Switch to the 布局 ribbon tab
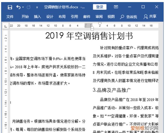Screen dimensions: 165x133 click(62, 16)
